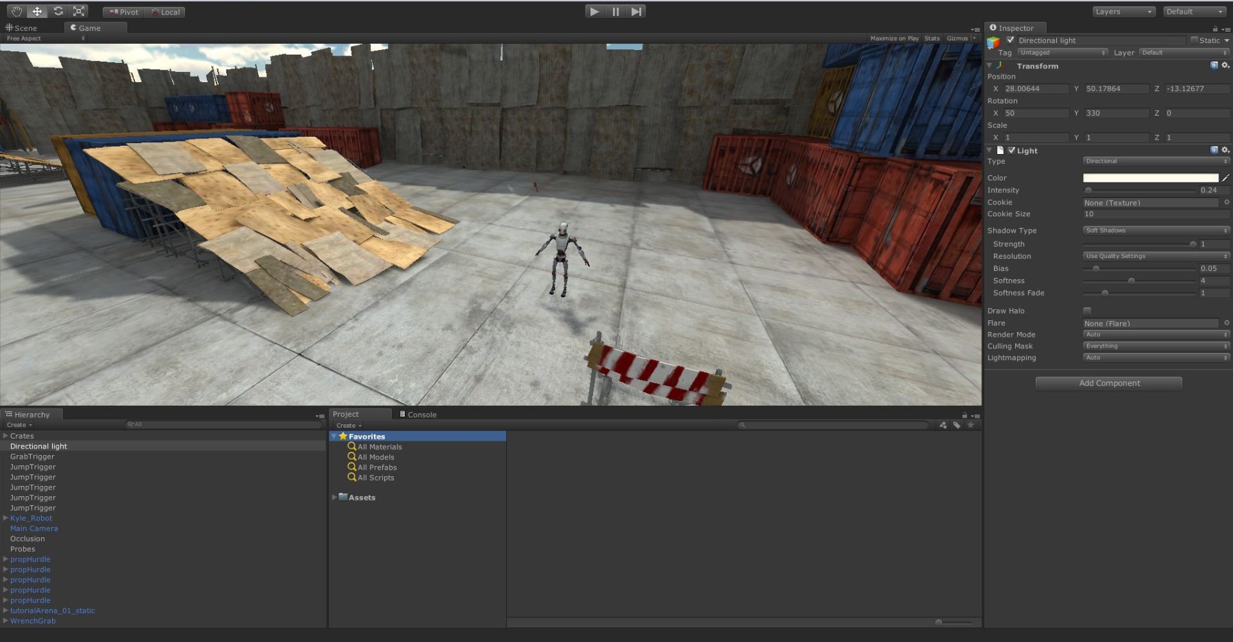Image resolution: width=1233 pixels, height=642 pixels.
Task: Expand the Kyle_Robot hierarchy item
Action: [5, 518]
